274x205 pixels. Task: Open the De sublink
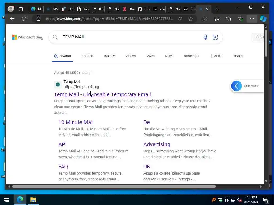tap(147, 122)
